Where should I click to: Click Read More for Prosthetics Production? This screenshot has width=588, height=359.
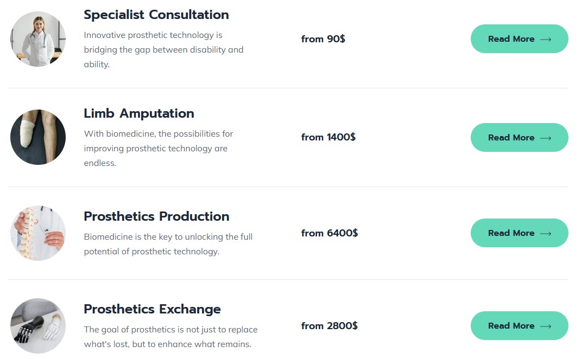(520, 233)
